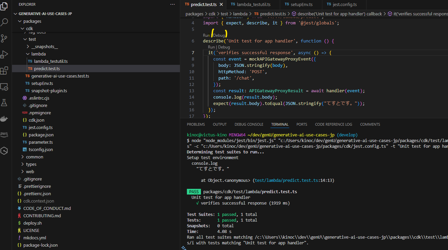The image size is (448, 250).
Task: Click the braces icon beside cdk.json
Action: click(25, 120)
